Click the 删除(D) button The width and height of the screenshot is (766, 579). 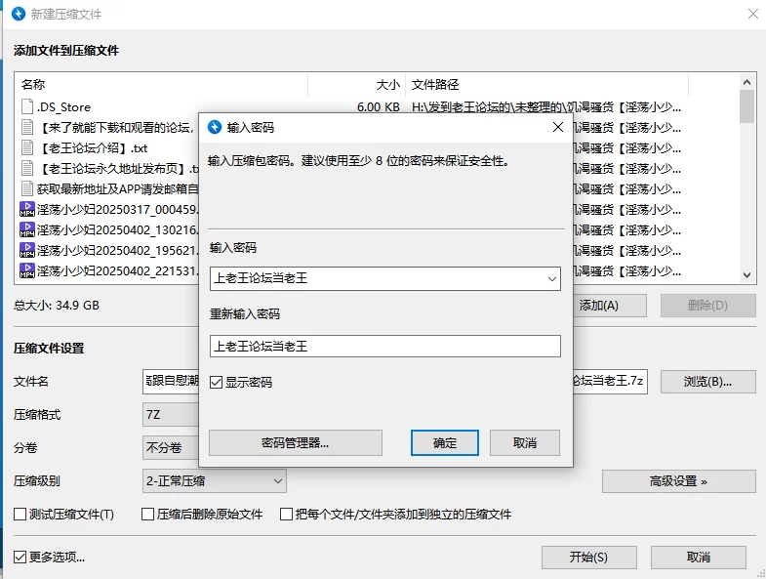[707, 306]
